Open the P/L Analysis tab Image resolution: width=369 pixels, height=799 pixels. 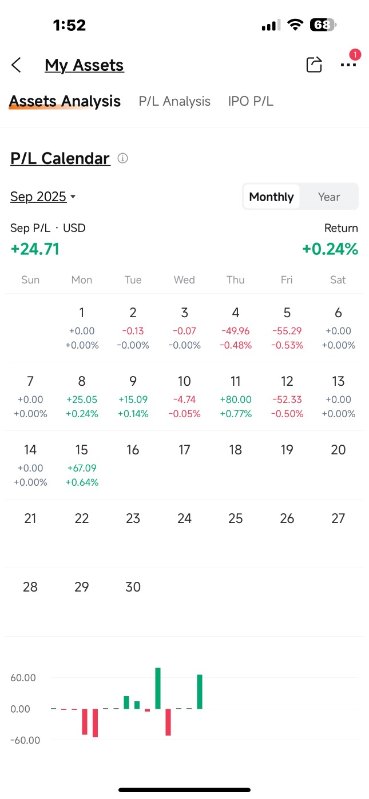174,101
